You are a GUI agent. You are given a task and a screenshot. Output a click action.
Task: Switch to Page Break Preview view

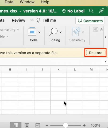[x=38, y=125]
